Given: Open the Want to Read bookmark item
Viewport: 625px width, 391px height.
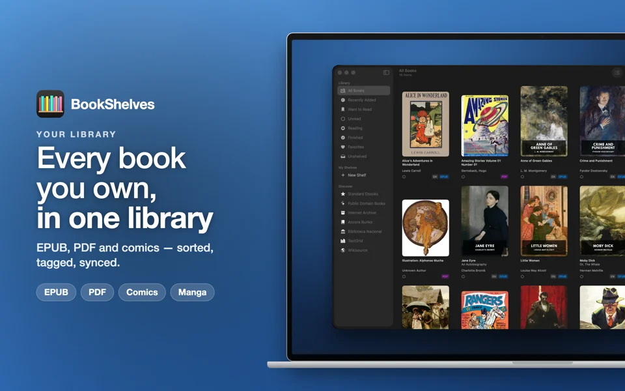Looking at the screenshot, I should point(363,109).
